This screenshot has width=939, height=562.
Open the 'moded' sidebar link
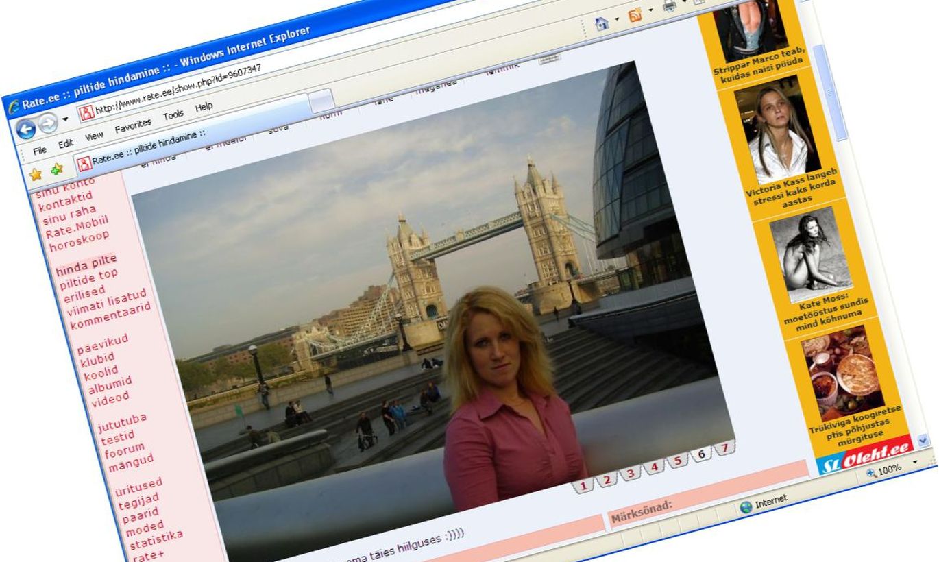click(x=145, y=529)
